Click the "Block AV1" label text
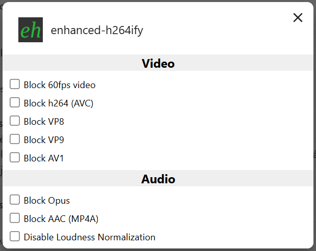Viewport: 316px width, 251px height. 44,158
